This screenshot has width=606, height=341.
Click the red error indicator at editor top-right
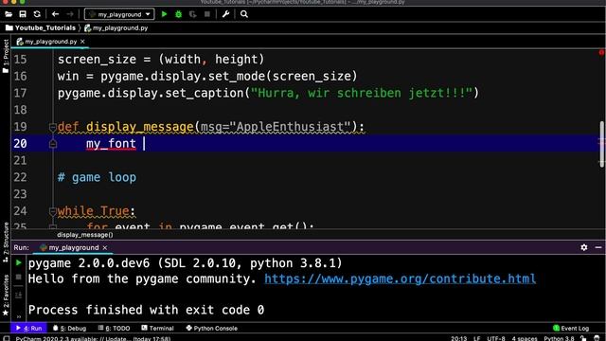point(601,53)
